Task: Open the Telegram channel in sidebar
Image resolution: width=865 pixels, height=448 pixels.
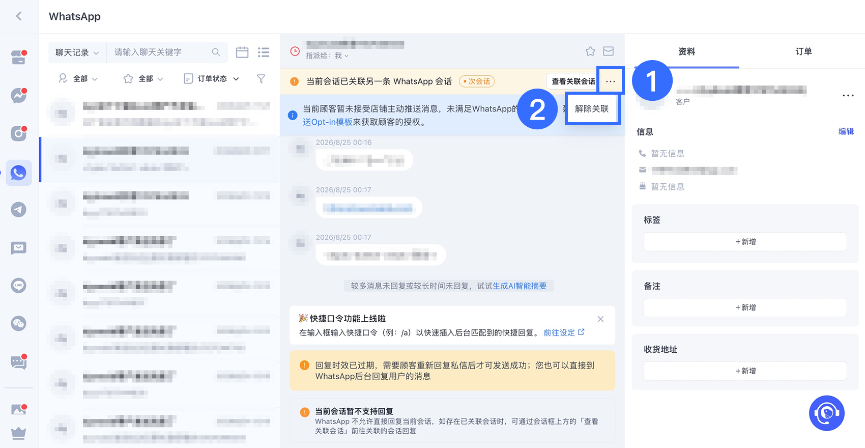Action: [x=19, y=210]
